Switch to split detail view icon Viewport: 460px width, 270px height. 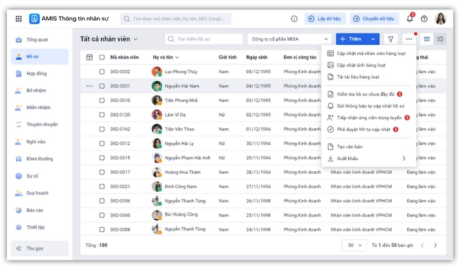coord(439,39)
